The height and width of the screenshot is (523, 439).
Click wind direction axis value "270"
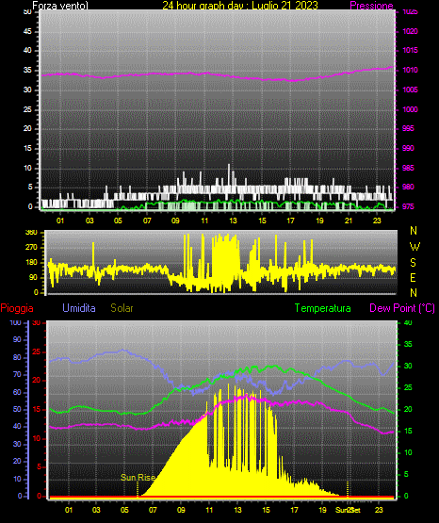coord(31,248)
